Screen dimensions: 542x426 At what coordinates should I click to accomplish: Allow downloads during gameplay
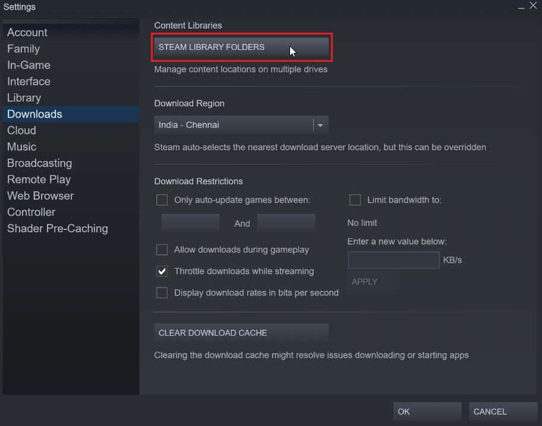click(x=162, y=250)
